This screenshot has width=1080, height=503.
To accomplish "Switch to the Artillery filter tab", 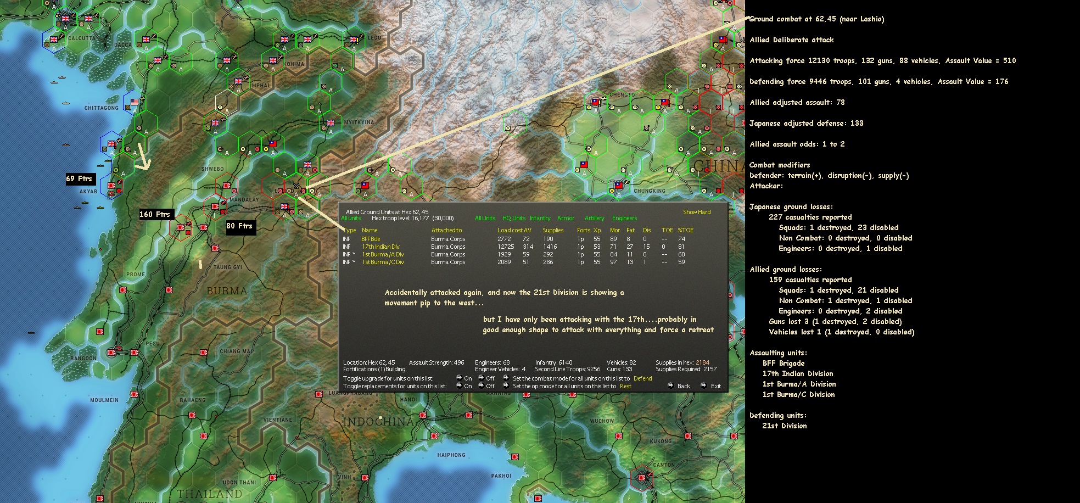I will [594, 218].
